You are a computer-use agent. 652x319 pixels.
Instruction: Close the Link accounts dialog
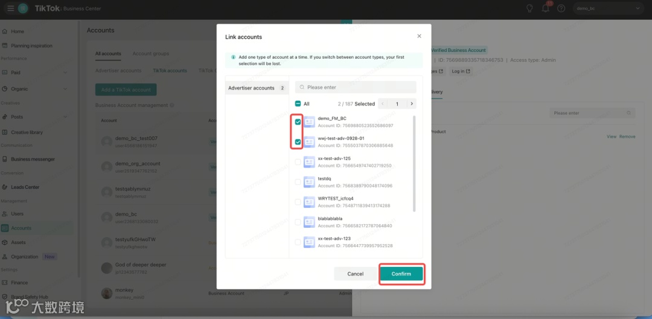(419, 36)
